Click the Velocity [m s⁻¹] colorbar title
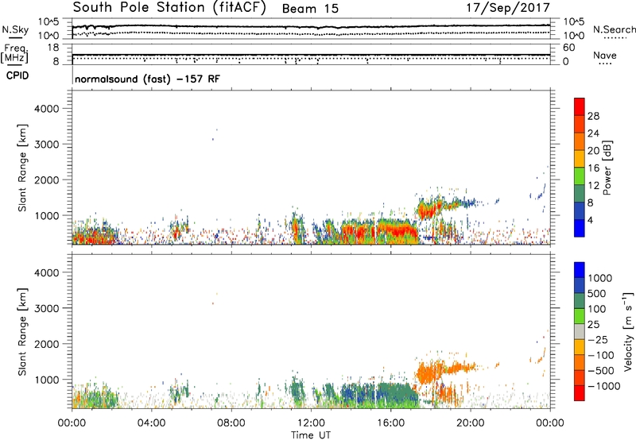Viewport: 636px width, 440px height. point(628,331)
